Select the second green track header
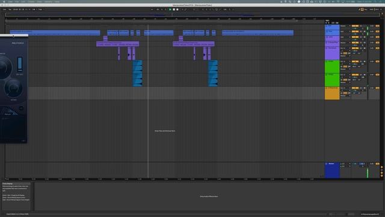This screenshot has height=217, width=385. pos(332,80)
